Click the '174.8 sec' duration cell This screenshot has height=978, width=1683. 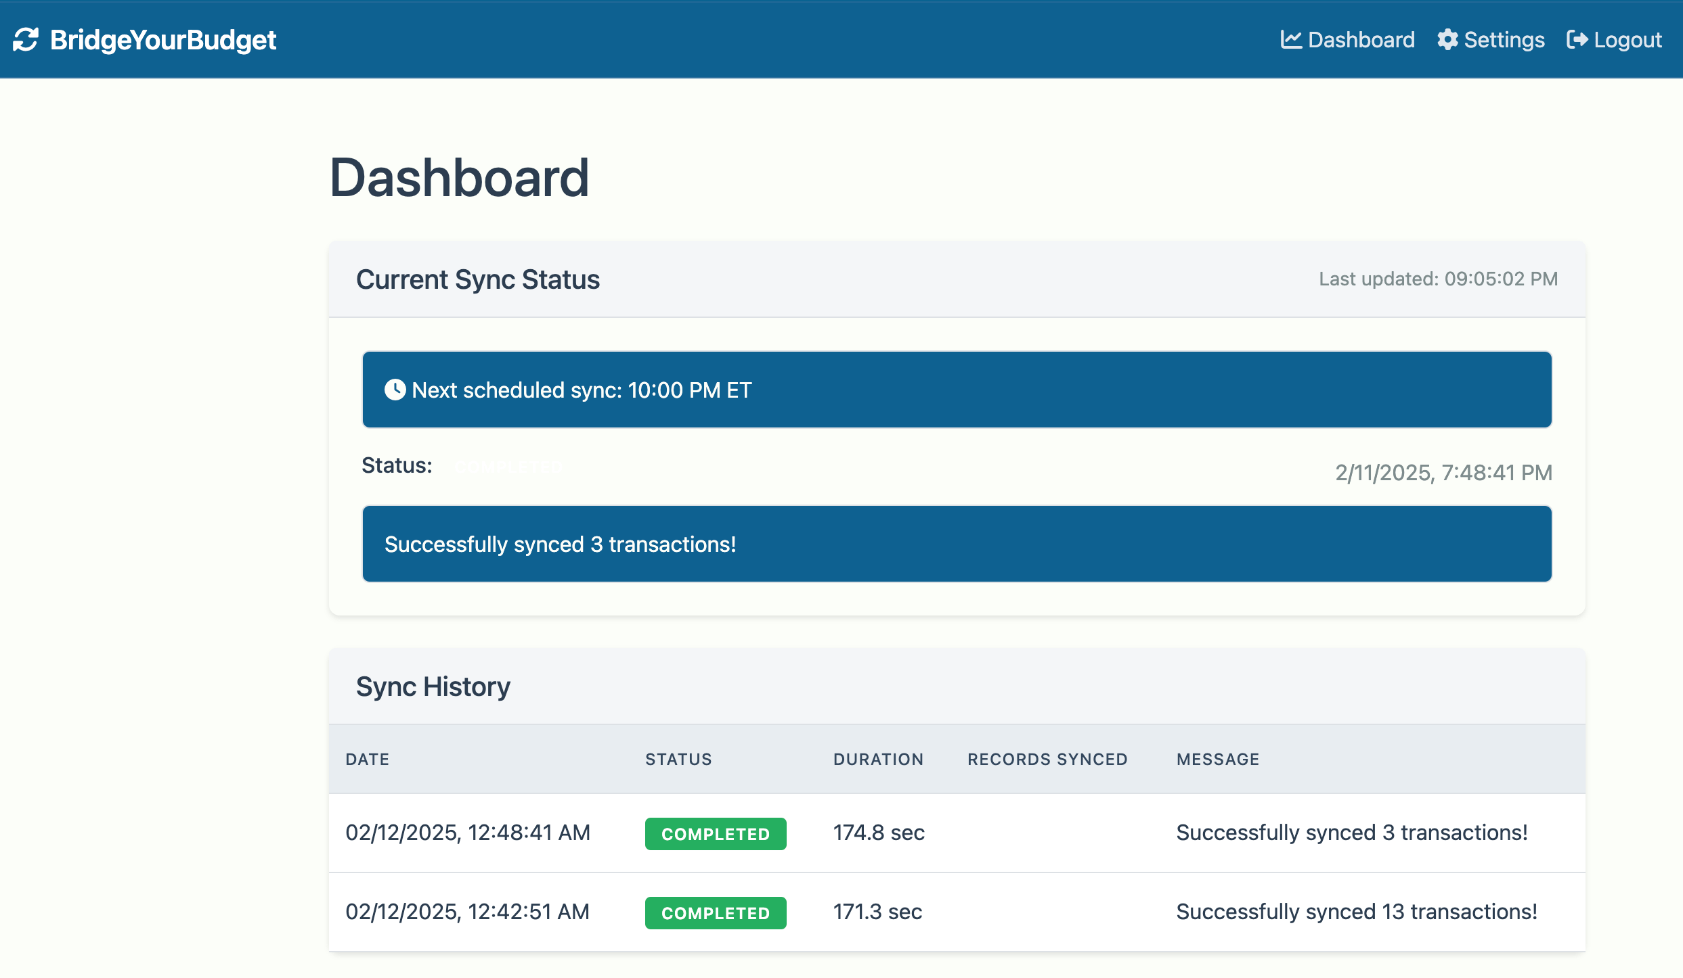click(879, 833)
